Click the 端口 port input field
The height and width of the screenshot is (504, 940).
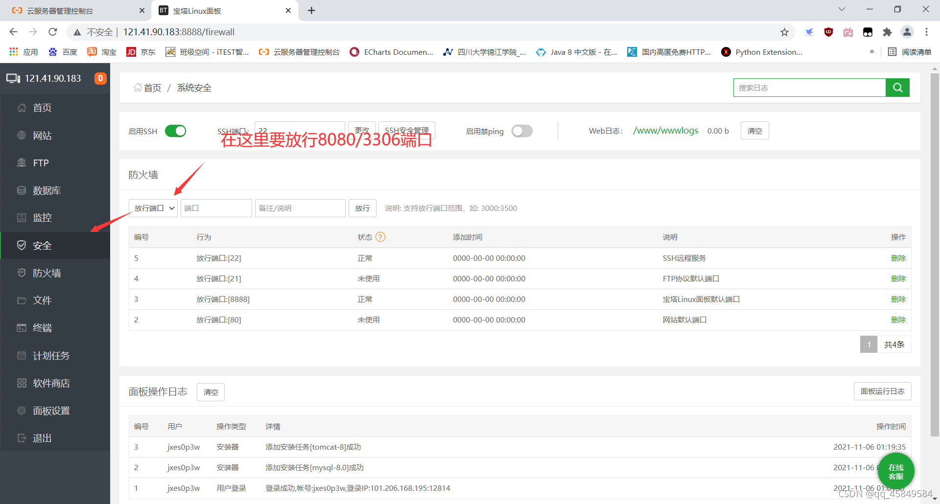[x=216, y=208]
